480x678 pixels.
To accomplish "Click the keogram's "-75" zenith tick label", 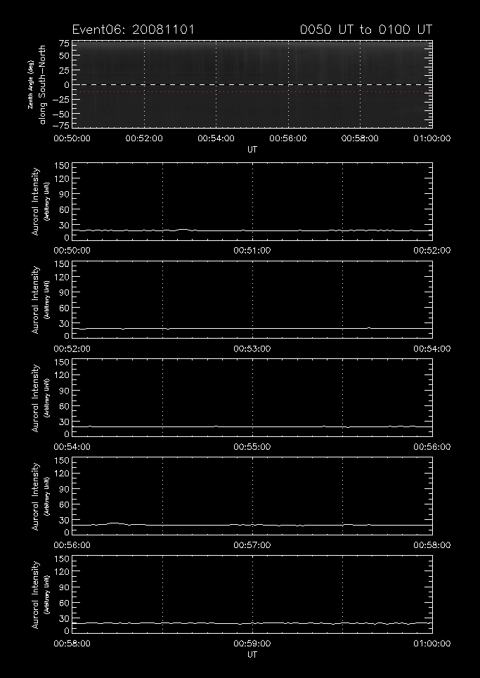I will [60, 125].
